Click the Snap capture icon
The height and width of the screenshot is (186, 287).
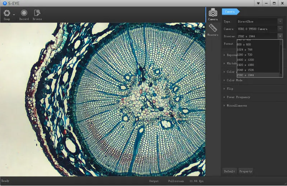tap(7, 13)
